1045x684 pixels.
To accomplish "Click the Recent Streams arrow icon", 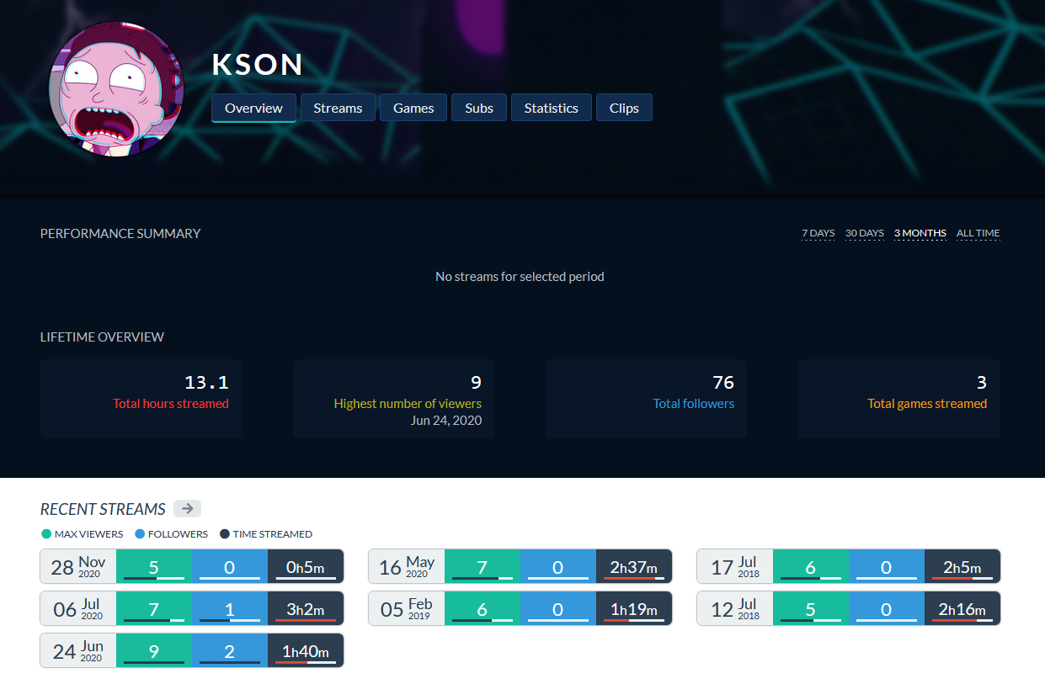I will point(188,508).
